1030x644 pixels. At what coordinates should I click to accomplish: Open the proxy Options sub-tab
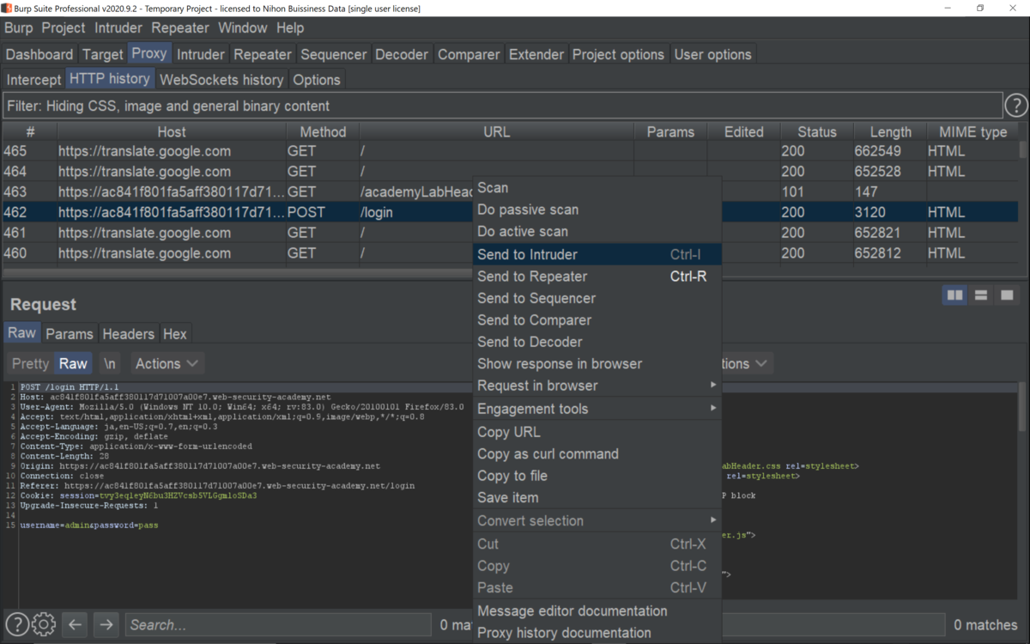click(x=317, y=80)
